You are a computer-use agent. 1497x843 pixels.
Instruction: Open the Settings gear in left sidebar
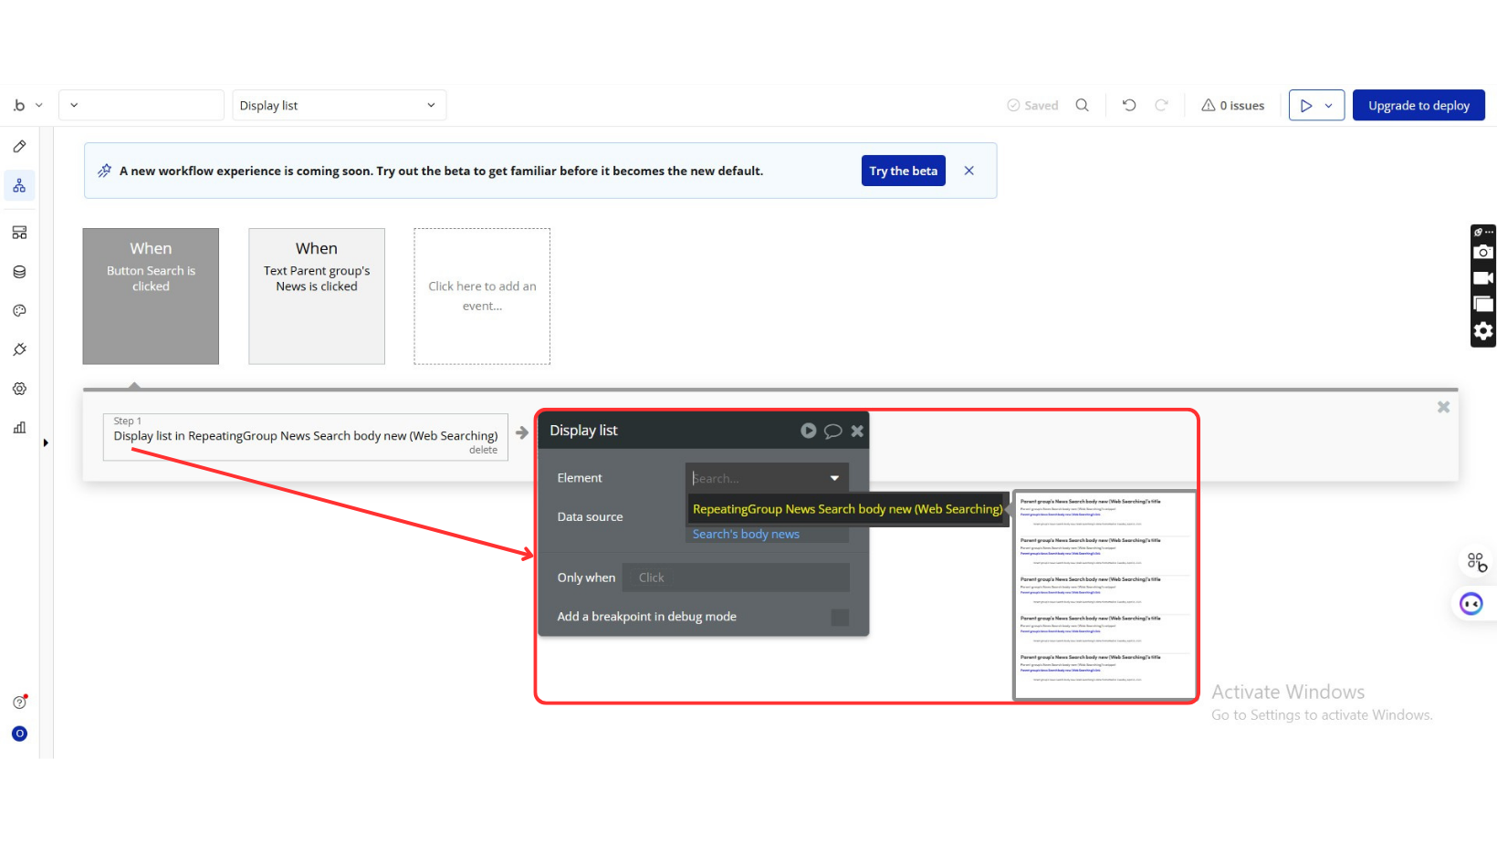pyautogui.click(x=19, y=389)
